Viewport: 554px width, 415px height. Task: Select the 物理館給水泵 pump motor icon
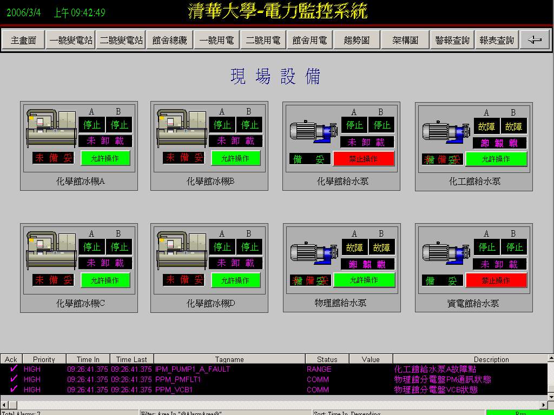point(314,253)
